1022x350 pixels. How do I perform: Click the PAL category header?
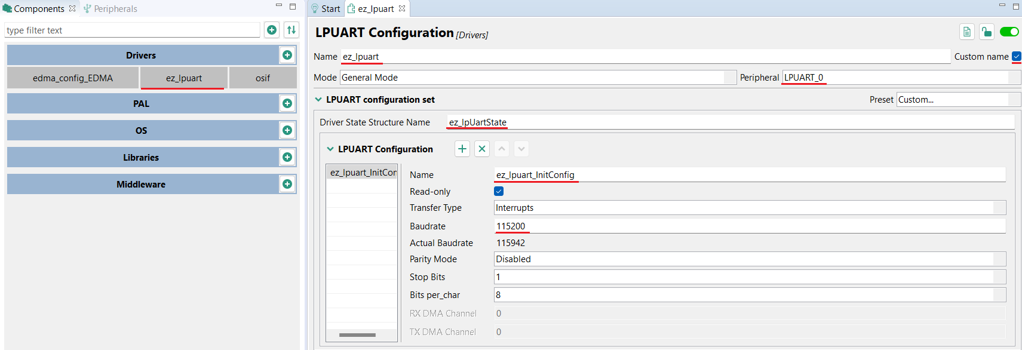(x=141, y=103)
